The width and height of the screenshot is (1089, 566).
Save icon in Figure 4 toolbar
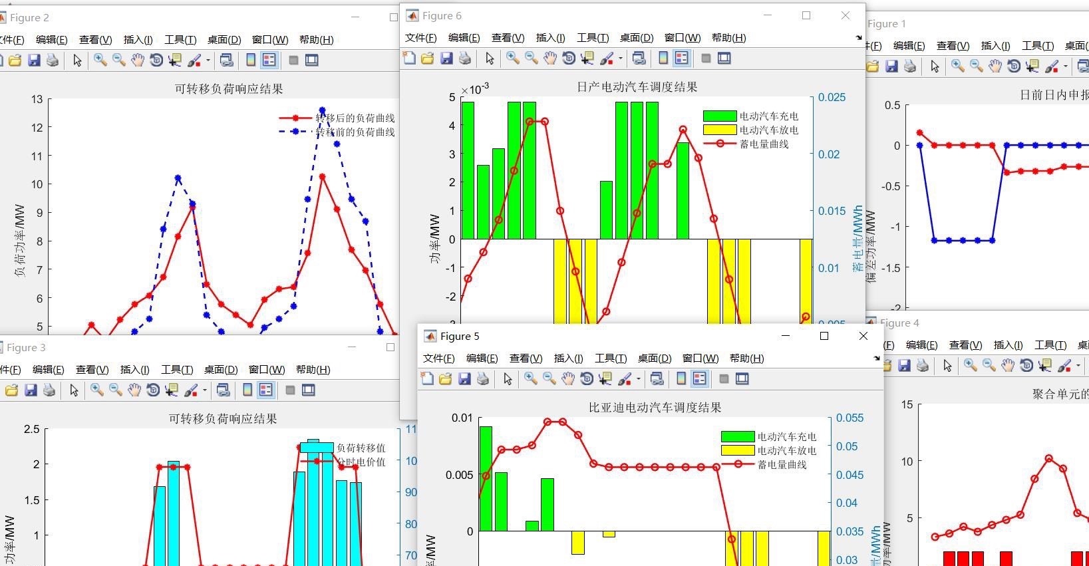tap(904, 366)
